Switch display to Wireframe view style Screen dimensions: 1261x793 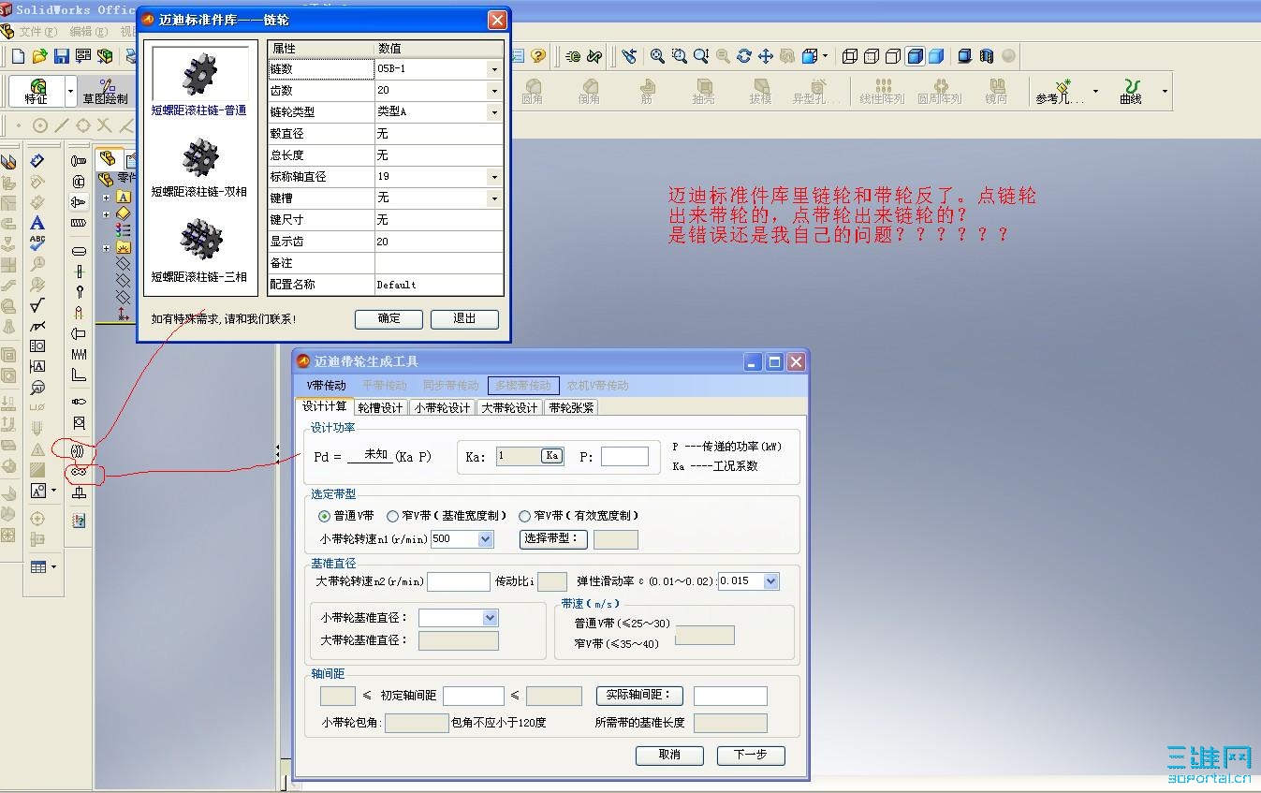click(851, 56)
